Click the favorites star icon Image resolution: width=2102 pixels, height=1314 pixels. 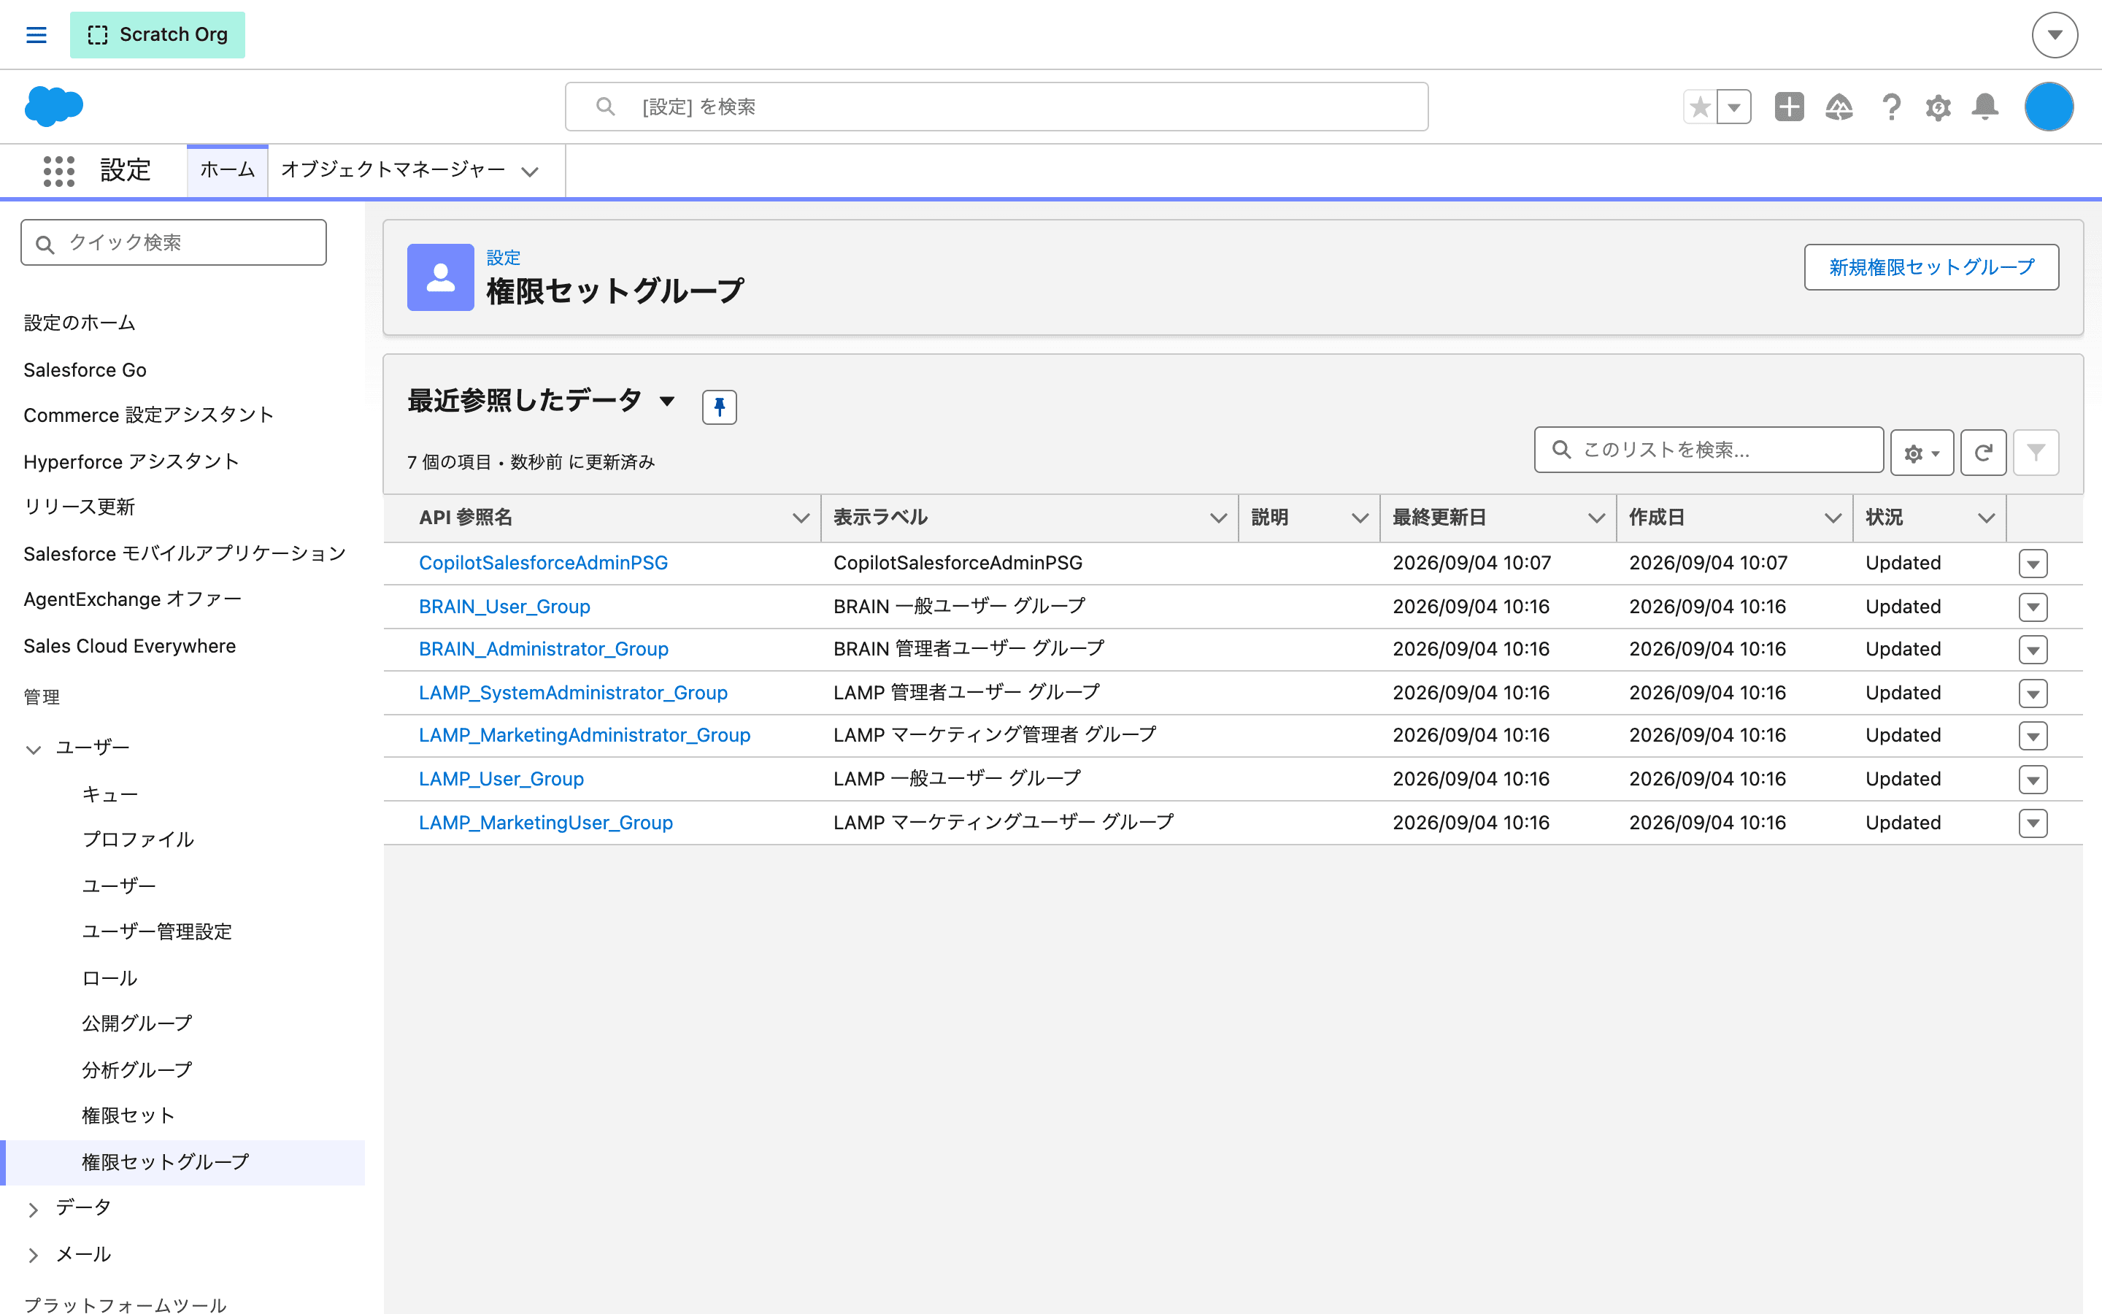click(1700, 107)
